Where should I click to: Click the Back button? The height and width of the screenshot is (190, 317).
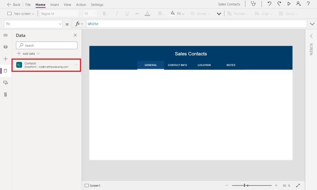(14, 4)
